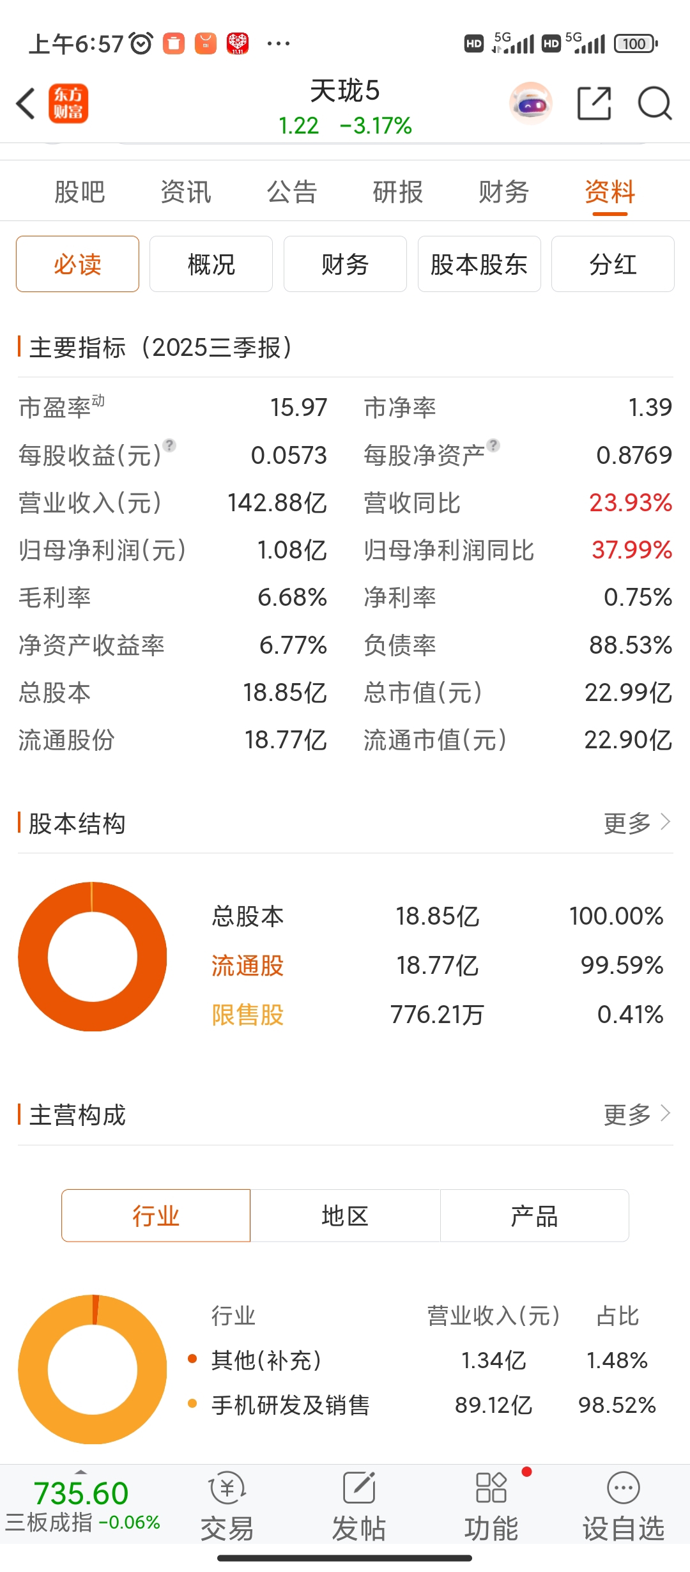Expand 更多 for 股本结构
690x1572 pixels.
[x=637, y=823]
